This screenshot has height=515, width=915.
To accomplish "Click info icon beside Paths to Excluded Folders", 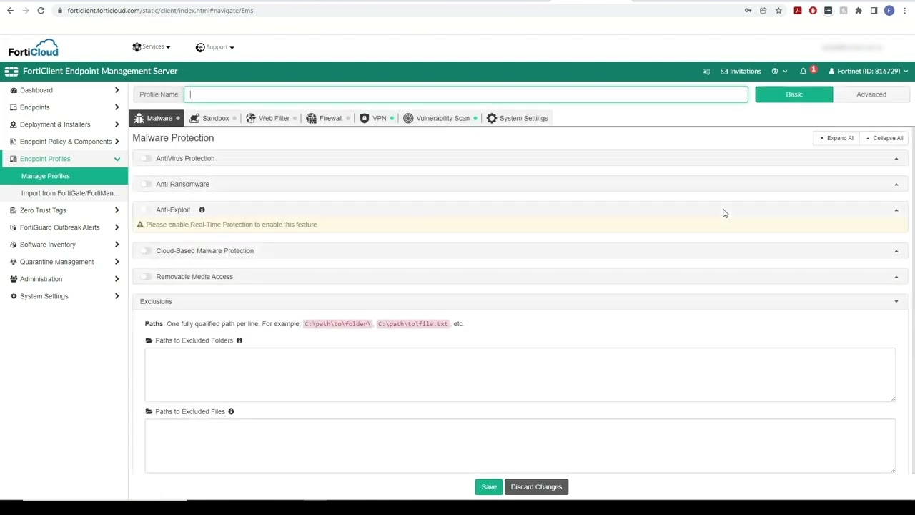I will click(x=239, y=340).
